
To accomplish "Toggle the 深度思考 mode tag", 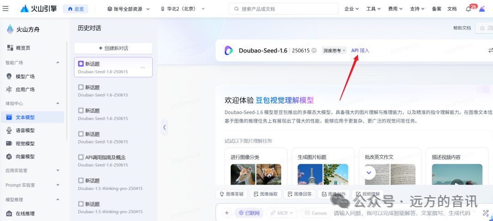I will pyautogui.click(x=334, y=50).
